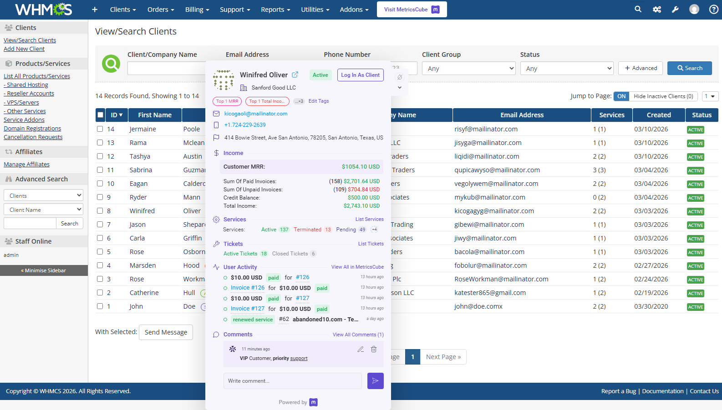Click the phone icon in popup

coord(216,125)
